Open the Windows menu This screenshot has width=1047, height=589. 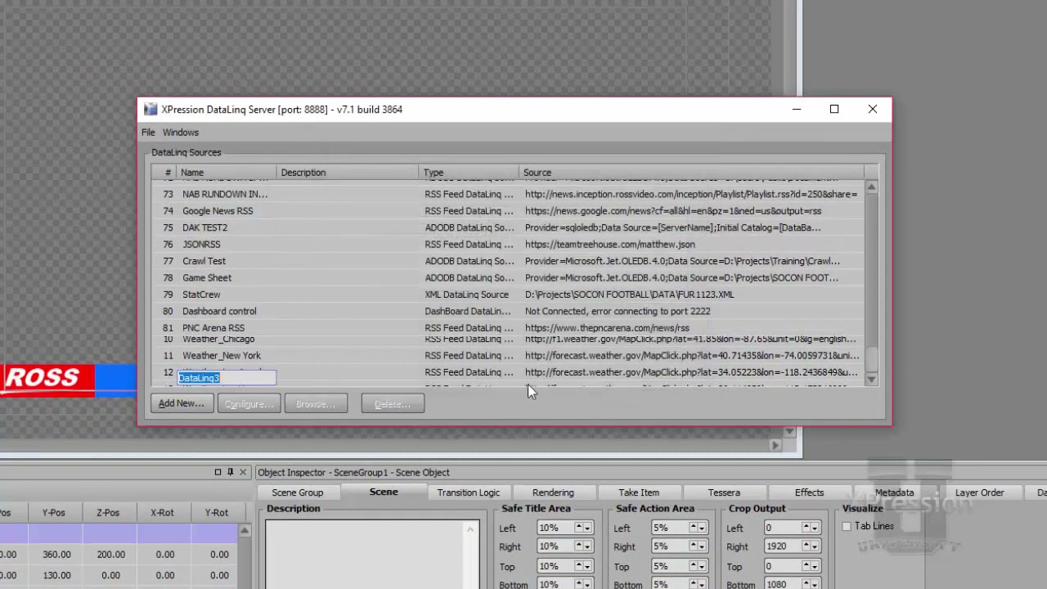(x=180, y=133)
